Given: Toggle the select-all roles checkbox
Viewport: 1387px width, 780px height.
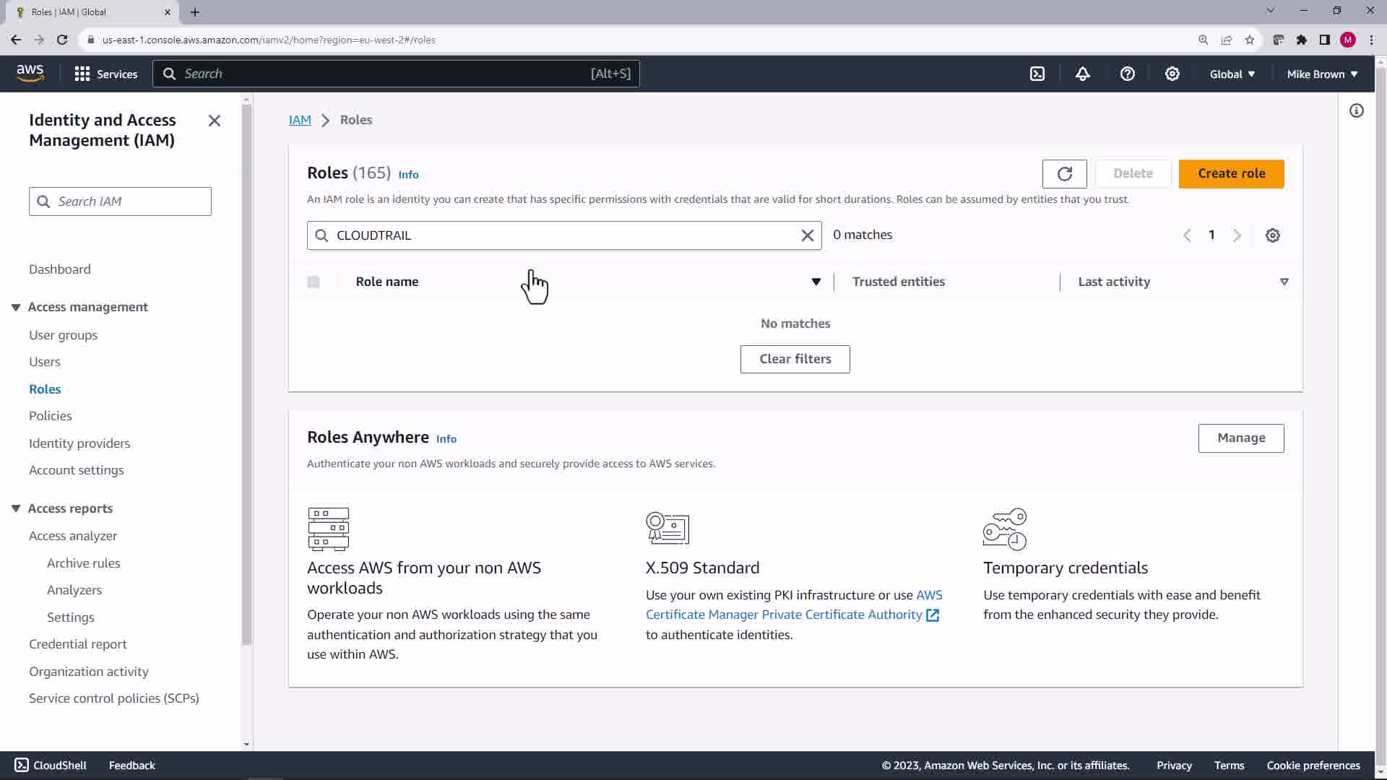Looking at the screenshot, I should [314, 282].
